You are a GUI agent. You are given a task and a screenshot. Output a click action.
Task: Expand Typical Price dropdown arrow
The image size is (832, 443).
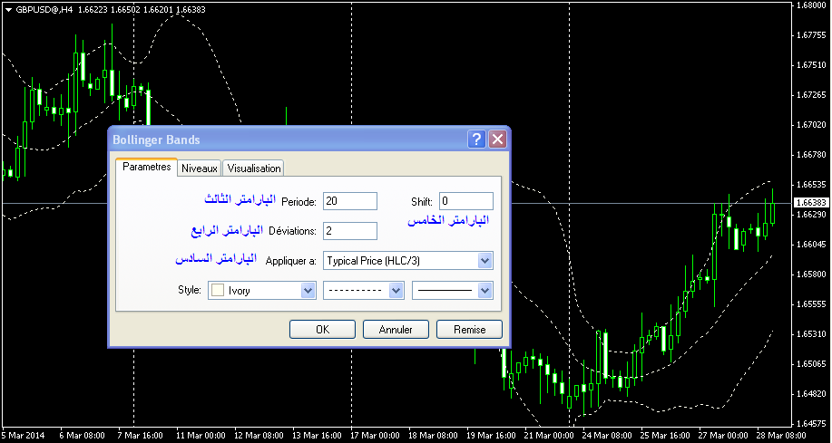coord(485,261)
